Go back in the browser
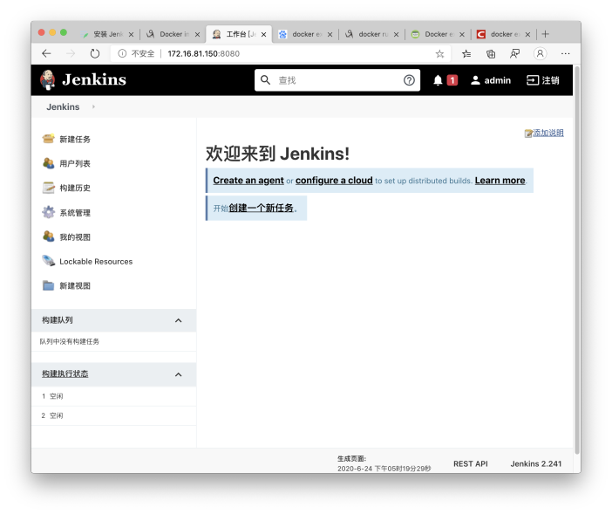This screenshot has width=612, height=514. point(46,53)
